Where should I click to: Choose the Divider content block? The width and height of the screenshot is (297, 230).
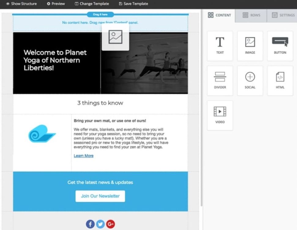point(220,81)
